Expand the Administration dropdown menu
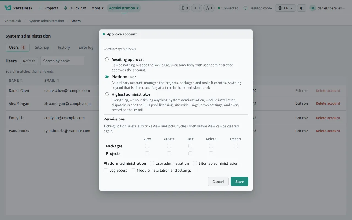Viewport: 352px width, 220px height. point(124,8)
